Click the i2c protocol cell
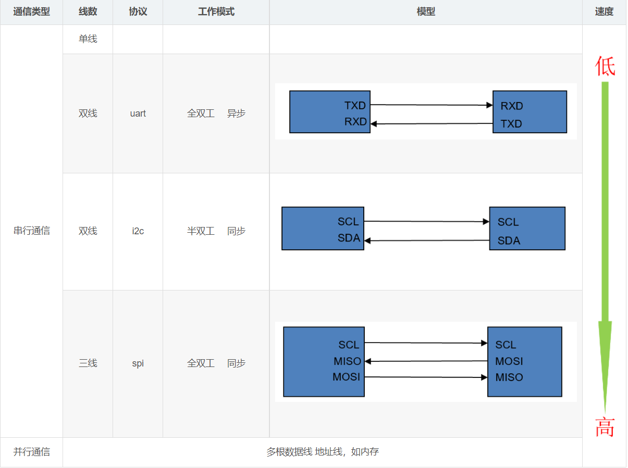Image resolution: width=628 pixels, height=468 pixels. pos(138,231)
